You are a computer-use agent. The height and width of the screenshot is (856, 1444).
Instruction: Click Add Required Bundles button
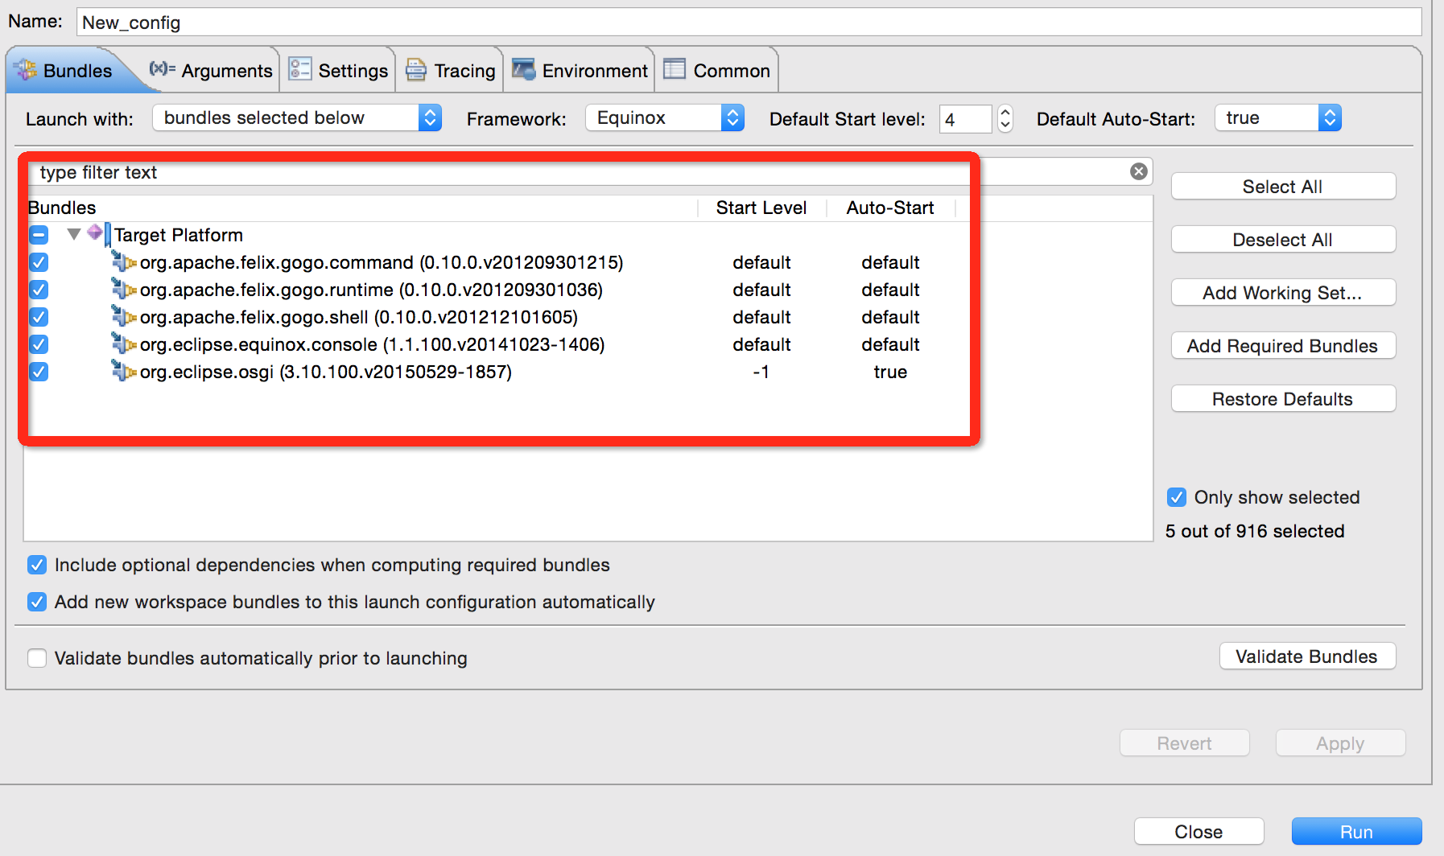[1283, 346]
